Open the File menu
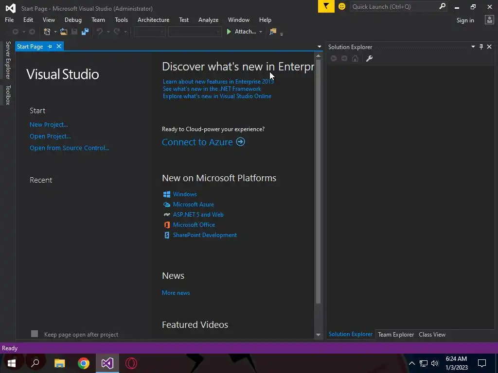Screen dimensions: 498x373 tap(9, 19)
